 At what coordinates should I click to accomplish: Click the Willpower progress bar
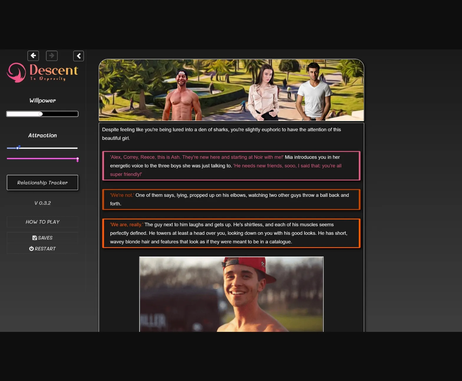point(42,114)
